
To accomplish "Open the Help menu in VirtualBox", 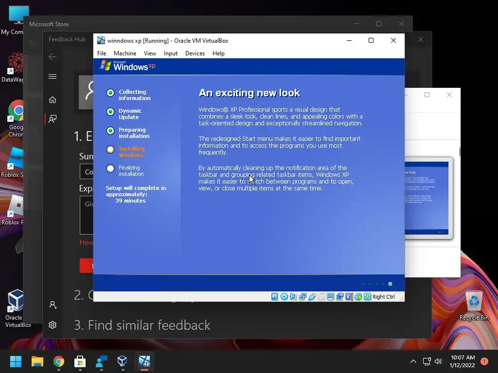I will coord(218,53).
